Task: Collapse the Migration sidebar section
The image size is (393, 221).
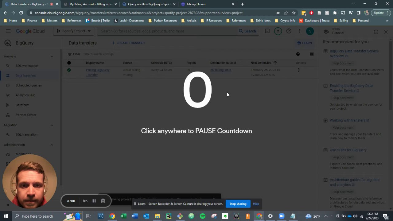Action: coord(52,125)
